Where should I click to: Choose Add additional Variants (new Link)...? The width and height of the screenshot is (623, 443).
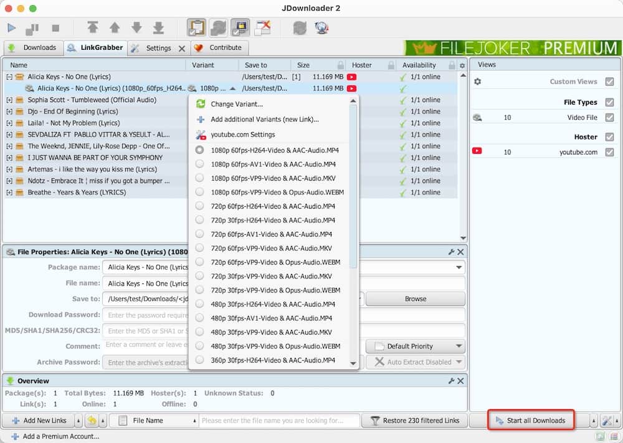pos(270,119)
